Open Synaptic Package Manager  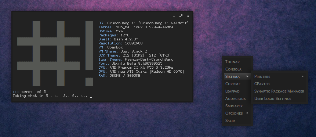click(279, 91)
